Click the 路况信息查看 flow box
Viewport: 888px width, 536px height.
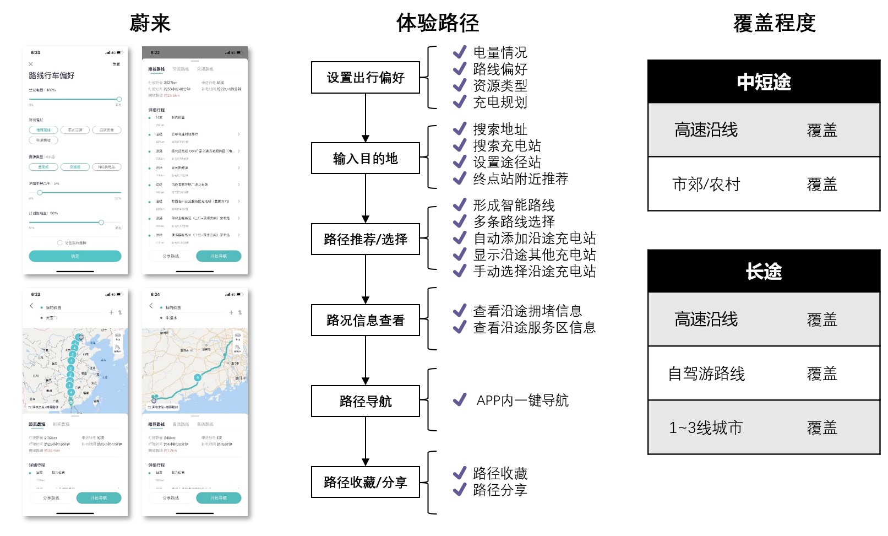pos(366,320)
